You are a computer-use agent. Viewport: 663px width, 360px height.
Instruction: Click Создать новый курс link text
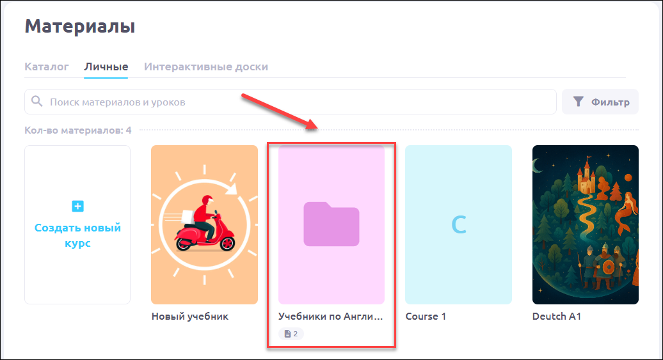77,235
